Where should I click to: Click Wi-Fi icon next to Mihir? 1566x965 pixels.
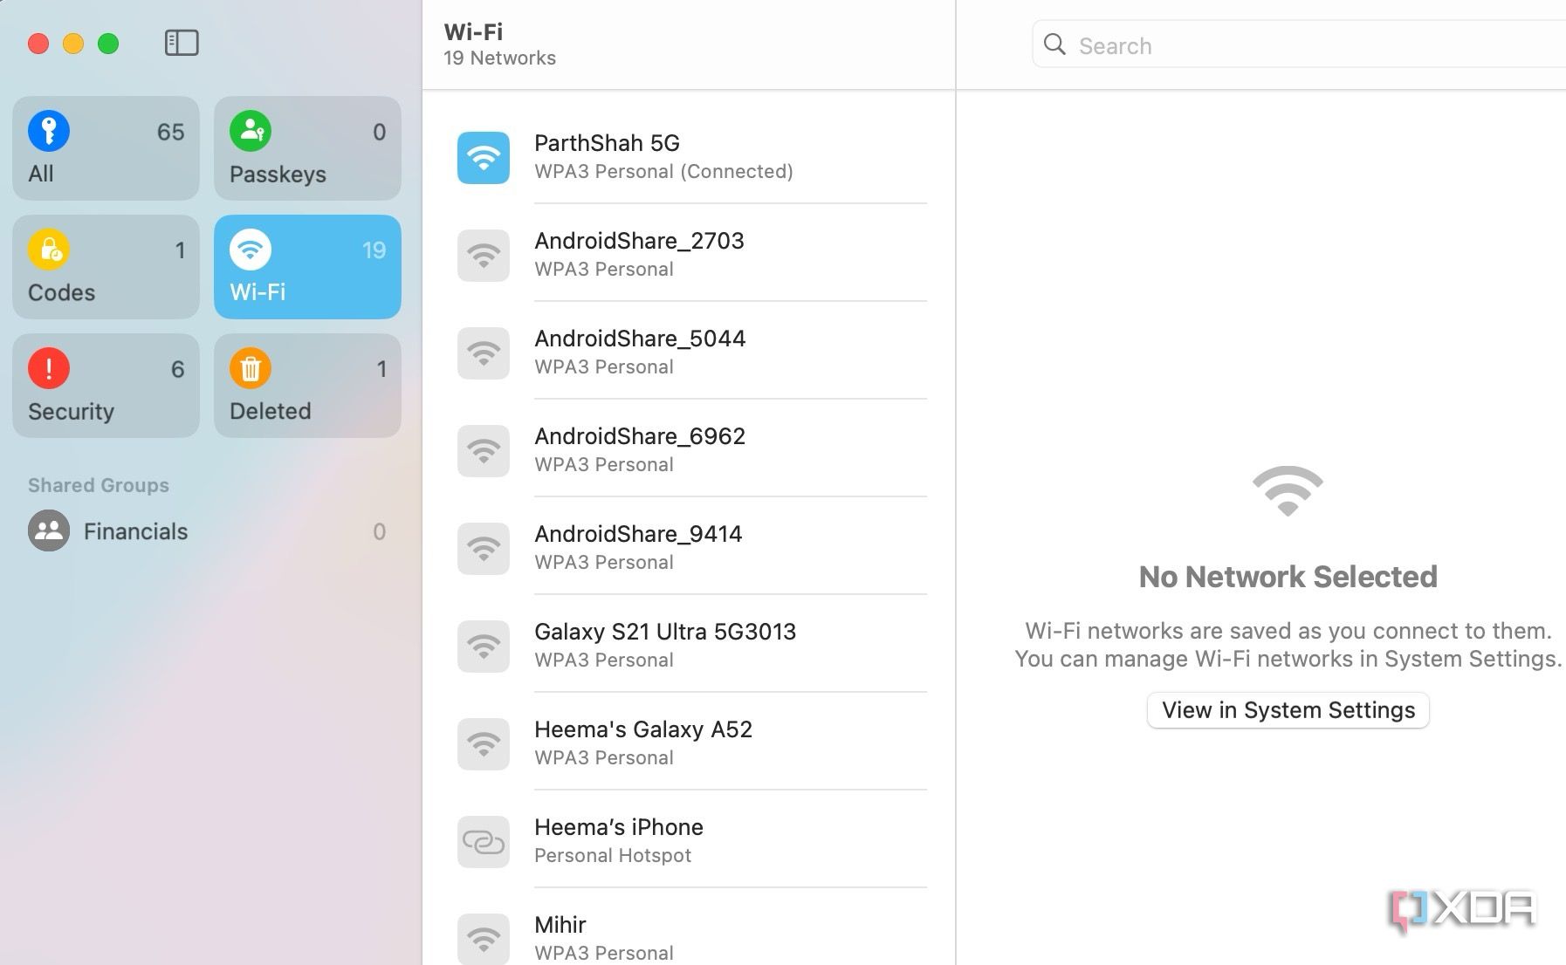[484, 939]
